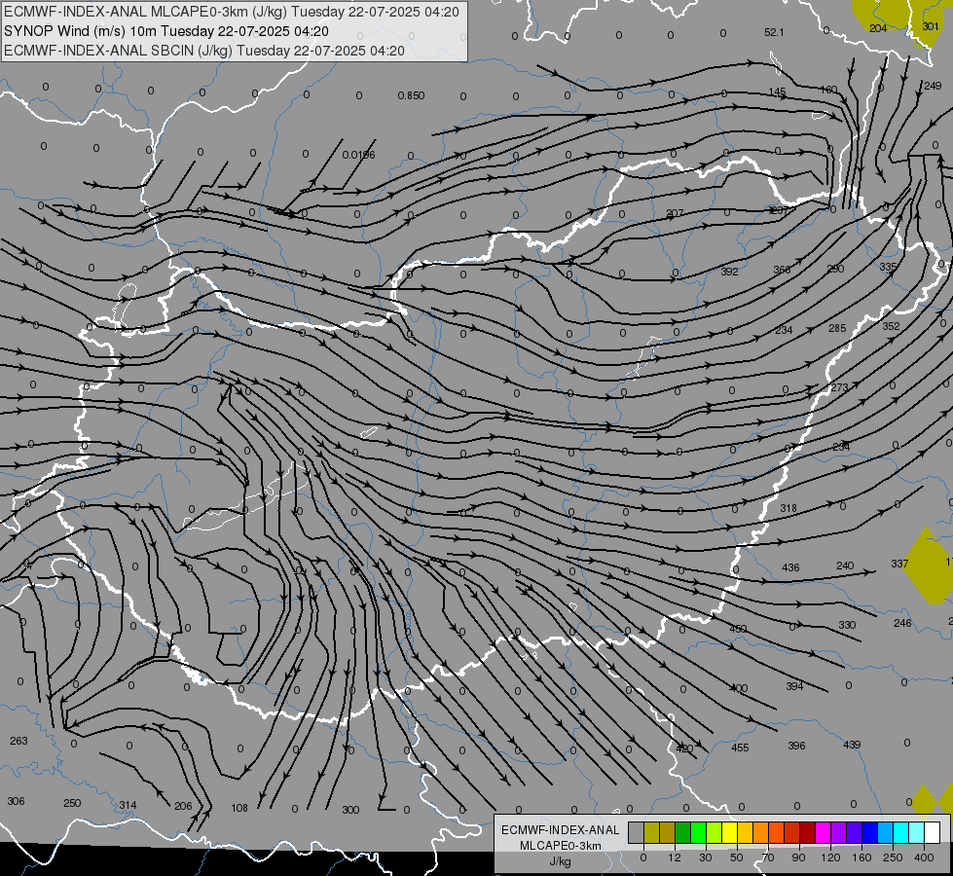Click the map value 273
This screenshot has width=953, height=876.
point(839,387)
